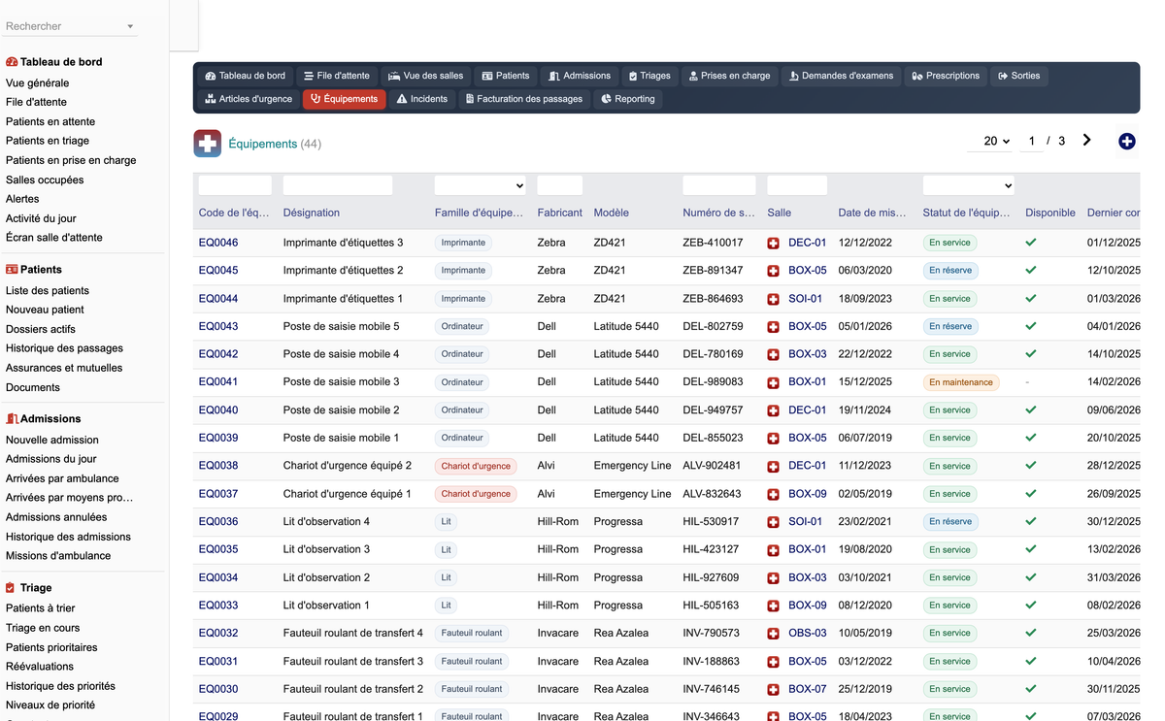Screen dimensions: 1165x721
Task: Open the Reporting tab
Action: [x=627, y=99]
